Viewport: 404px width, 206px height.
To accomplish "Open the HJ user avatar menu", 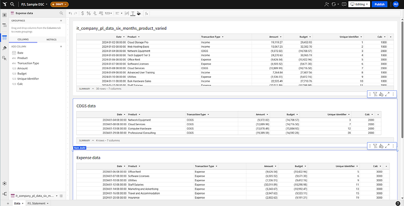I will point(395,4).
